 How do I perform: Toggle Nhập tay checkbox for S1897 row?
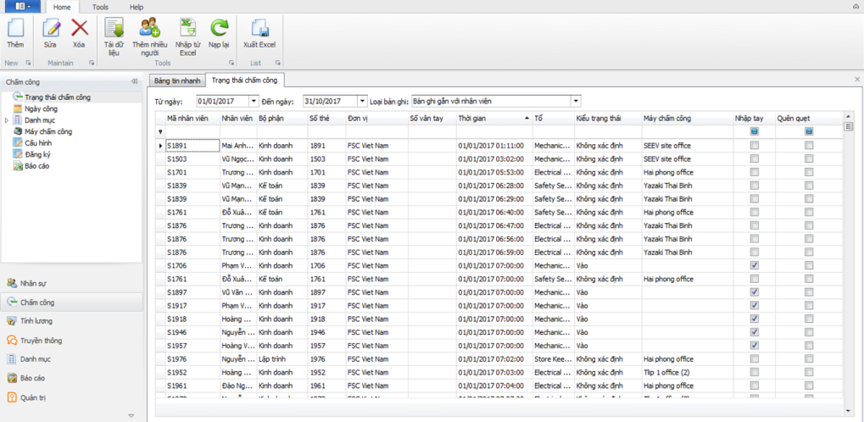click(x=754, y=292)
